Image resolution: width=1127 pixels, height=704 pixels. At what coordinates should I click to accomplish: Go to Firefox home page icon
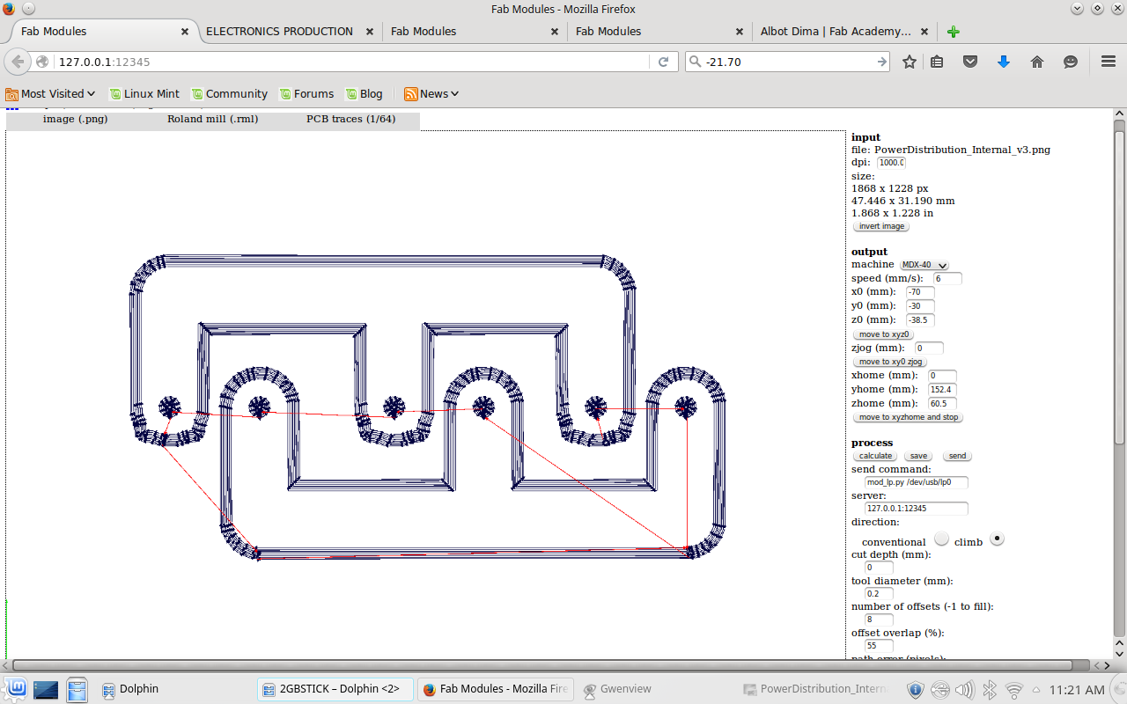tap(1036, 62)
